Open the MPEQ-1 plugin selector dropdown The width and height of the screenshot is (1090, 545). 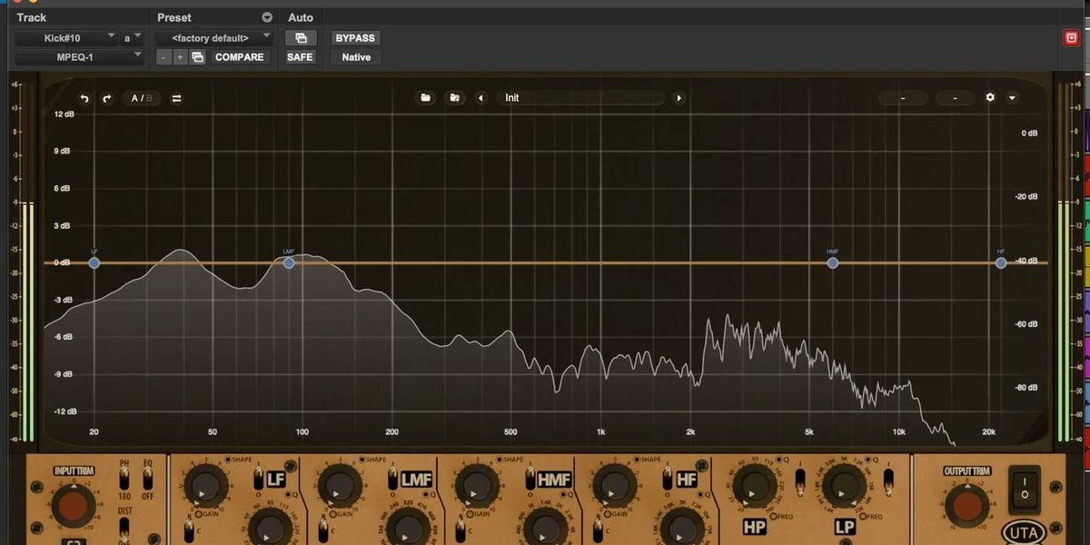point(79,57)
